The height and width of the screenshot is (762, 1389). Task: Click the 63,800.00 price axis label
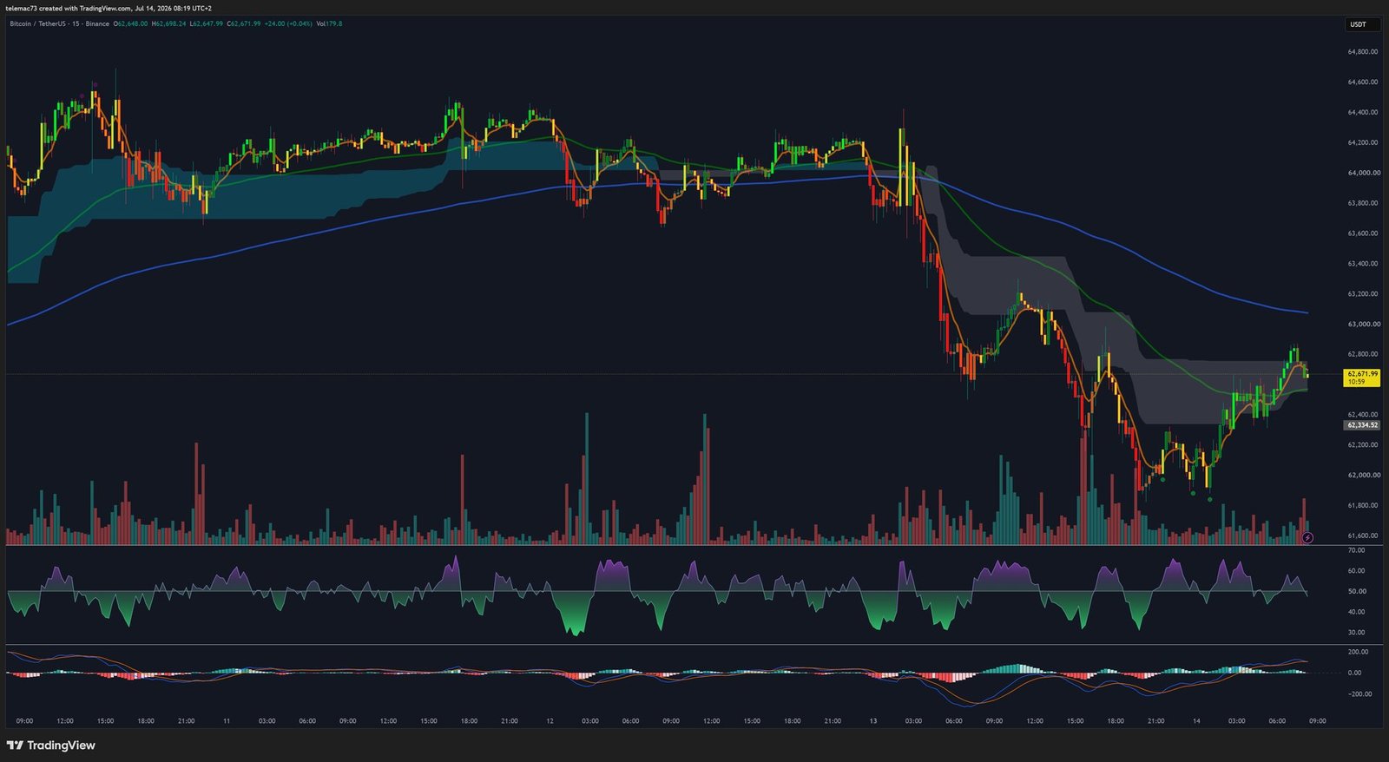pyautogui.click(x=1362, y=203)
